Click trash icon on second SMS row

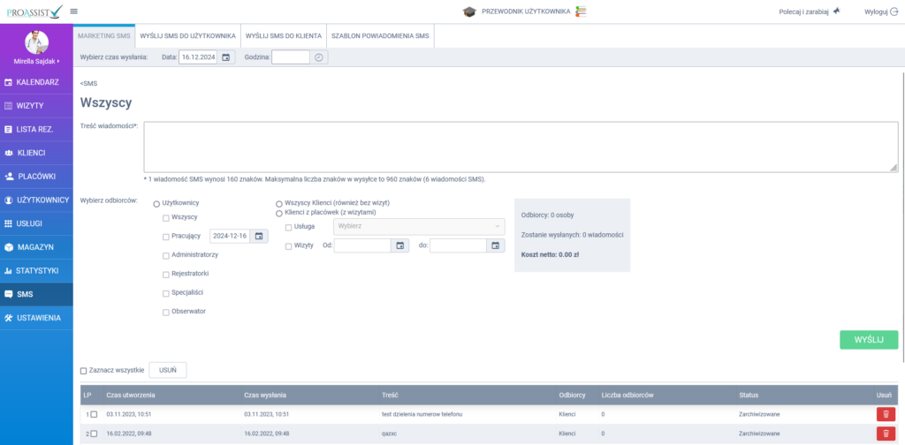pyautogui.click(x=884, y=434)
